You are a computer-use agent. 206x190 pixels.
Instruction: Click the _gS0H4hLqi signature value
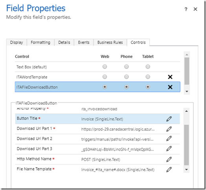[x=118, y=149]
